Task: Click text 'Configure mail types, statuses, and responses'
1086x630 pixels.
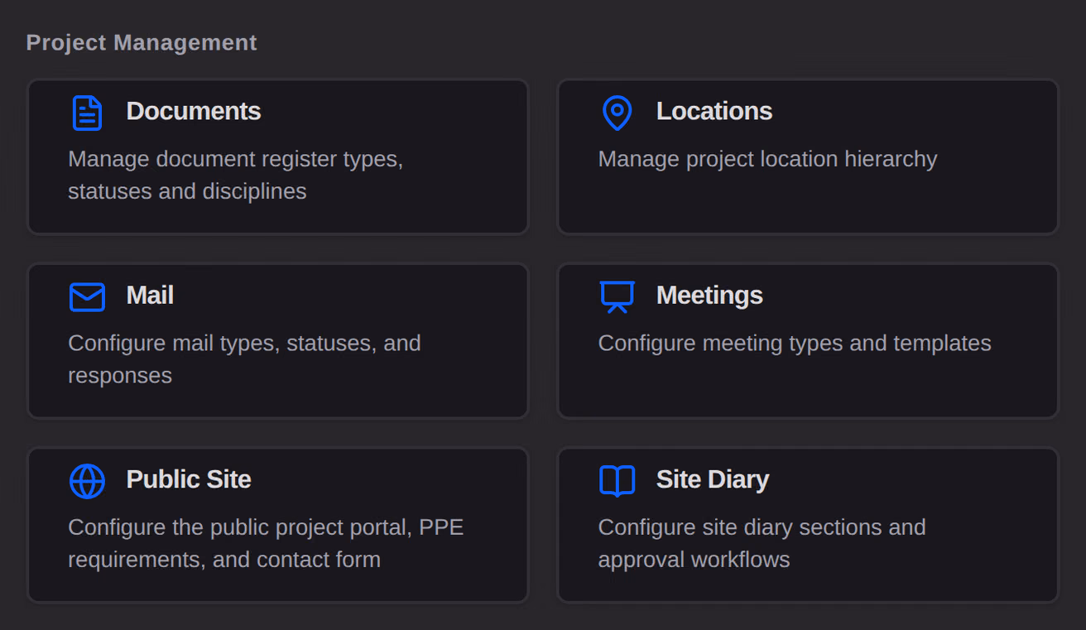Action: 244,358
